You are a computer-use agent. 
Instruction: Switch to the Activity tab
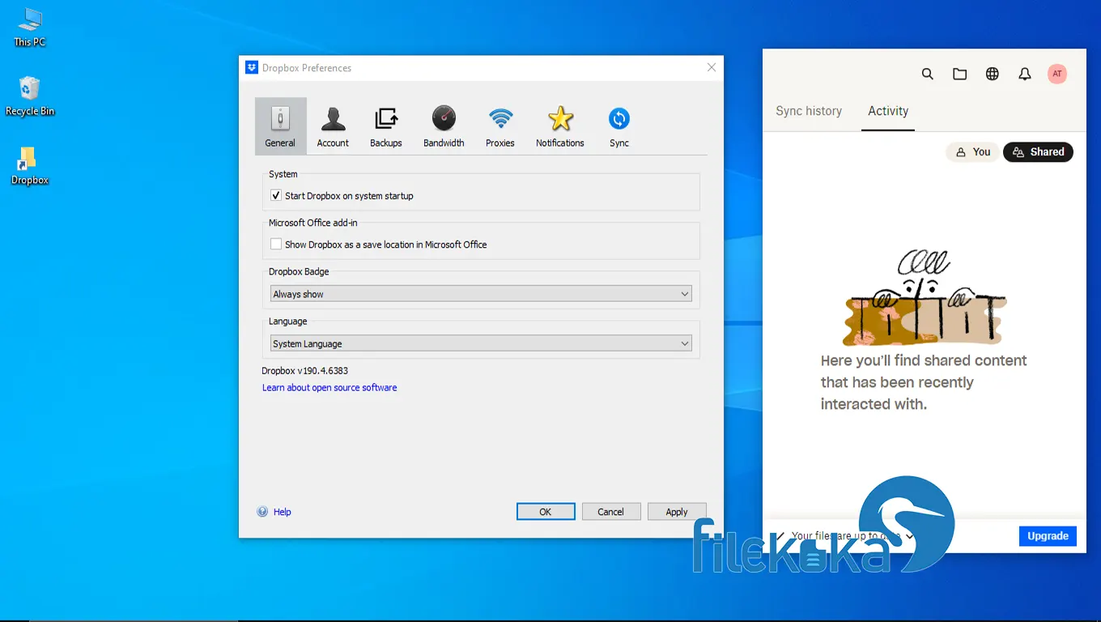(888, 111)
